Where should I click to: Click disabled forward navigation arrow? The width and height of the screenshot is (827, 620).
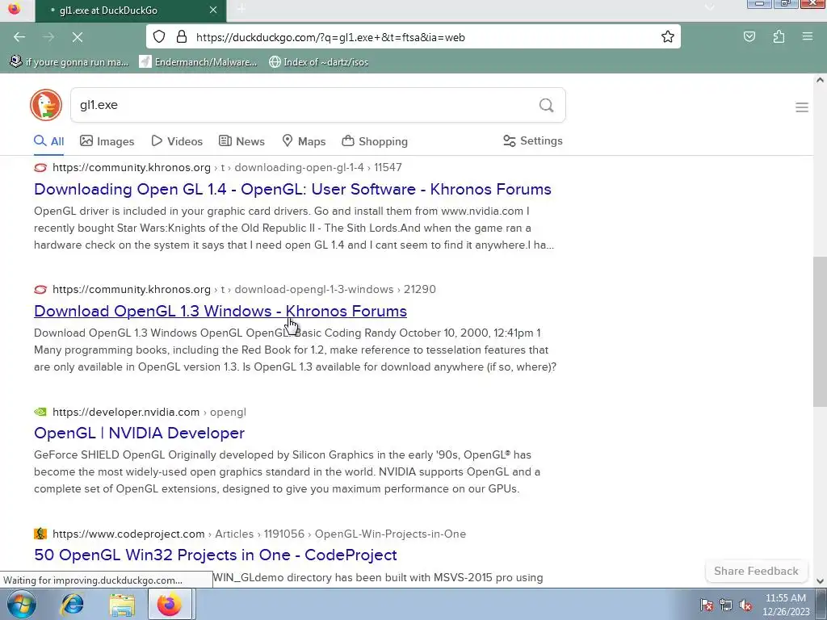point(48,37)
